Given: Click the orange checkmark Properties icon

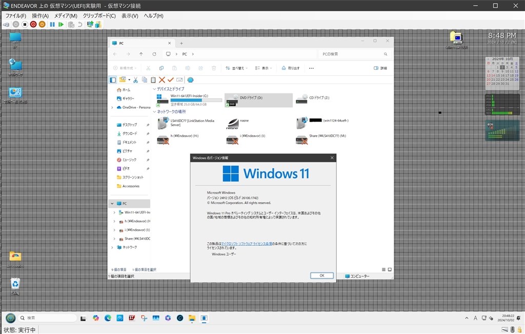Looking at the screenshot, I should 170,80.
